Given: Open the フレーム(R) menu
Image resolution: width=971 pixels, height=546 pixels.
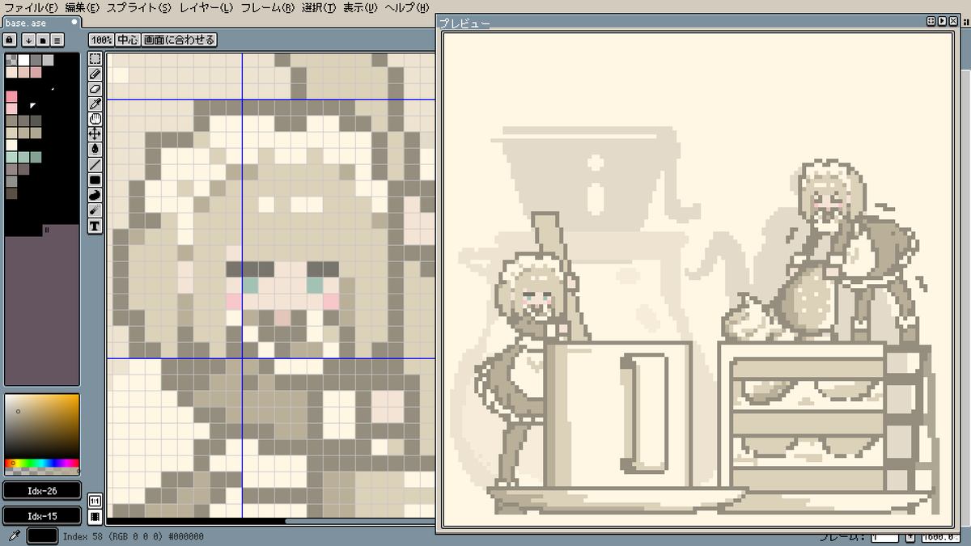Looking at the screenshot, I should [x=268, y=7].
